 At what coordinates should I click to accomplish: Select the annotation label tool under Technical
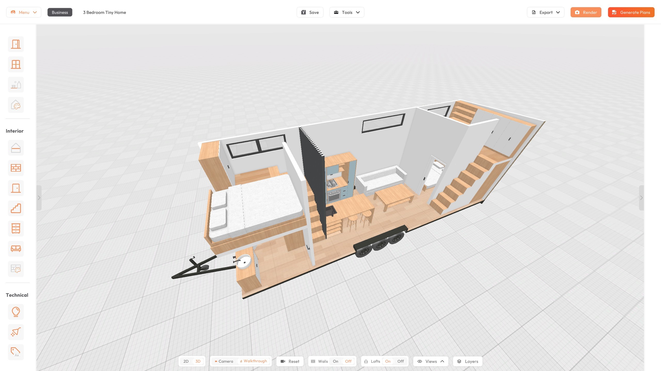(16, 352)
